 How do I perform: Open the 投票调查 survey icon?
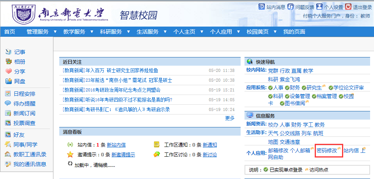(x=9, y=123)
